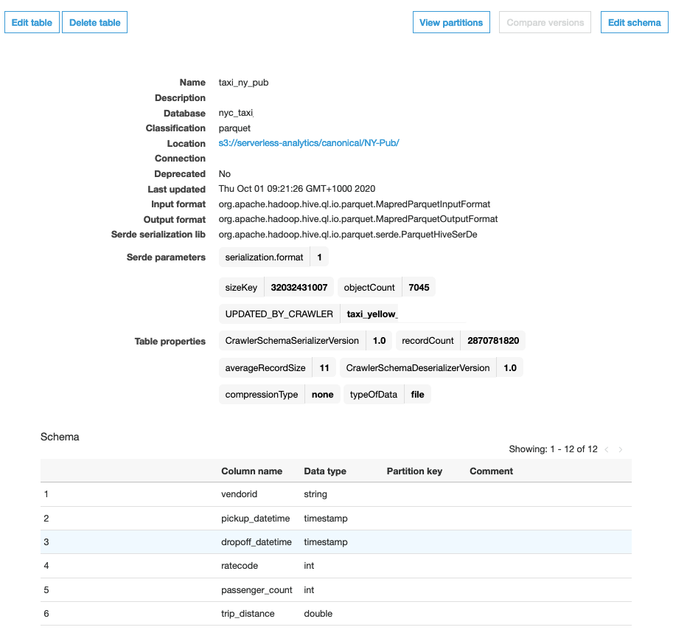Viewport: 673px width, 630px height.
Task: Click the Showing 1 - 12 of 12 text
Action: [x=553, y=449]
